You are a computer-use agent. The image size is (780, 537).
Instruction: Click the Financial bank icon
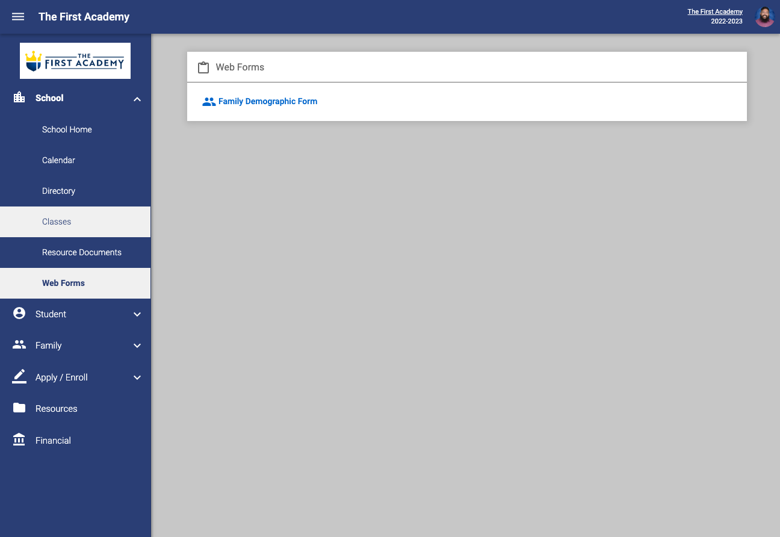[x=19, y=439]
